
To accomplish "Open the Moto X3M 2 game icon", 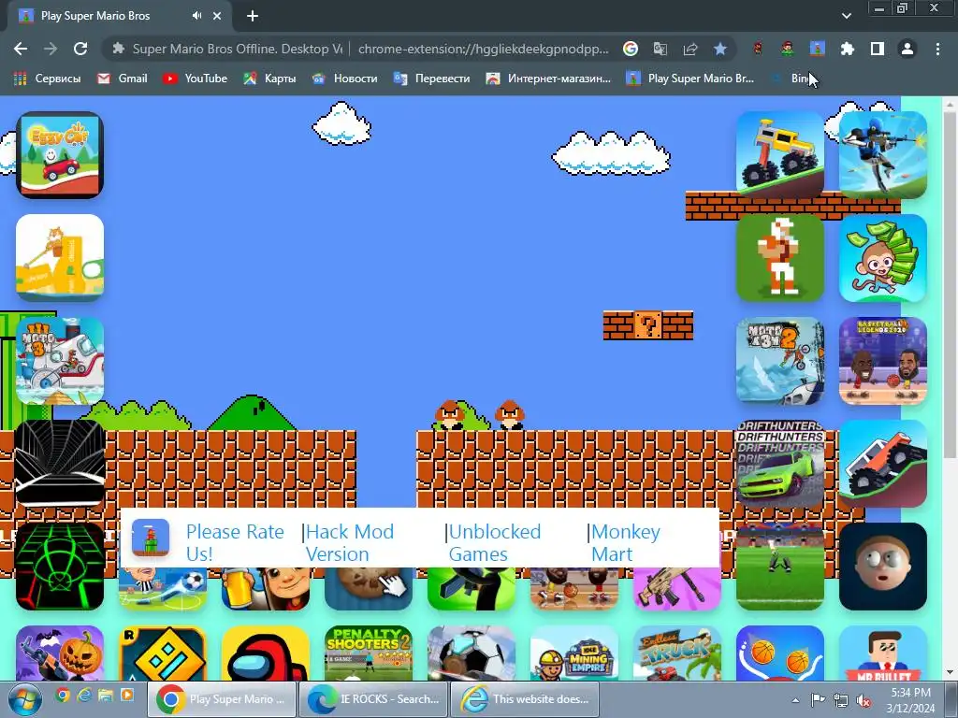I will click(780, 361).
